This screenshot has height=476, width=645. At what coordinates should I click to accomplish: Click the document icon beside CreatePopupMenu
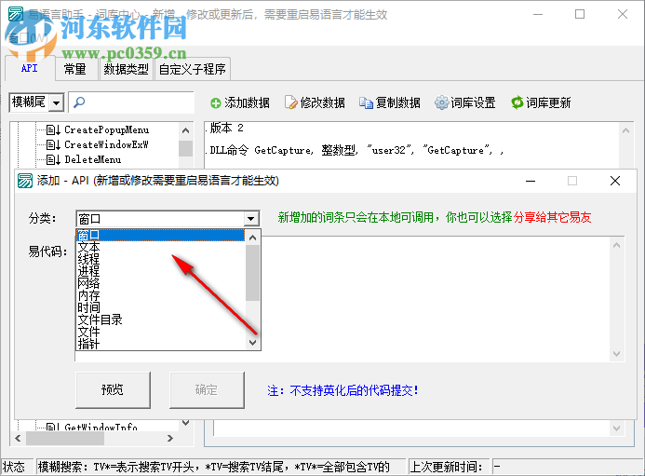coord(53,130)
